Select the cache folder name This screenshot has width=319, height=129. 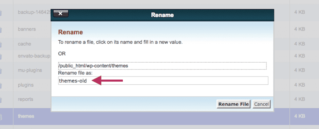(x=24, y=44)
